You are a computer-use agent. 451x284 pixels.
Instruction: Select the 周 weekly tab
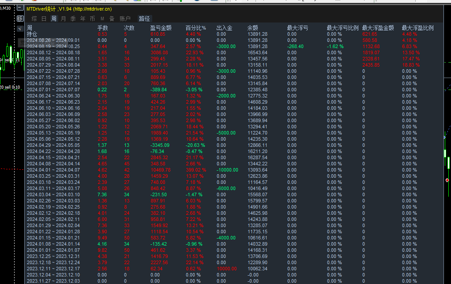(54, 19)
